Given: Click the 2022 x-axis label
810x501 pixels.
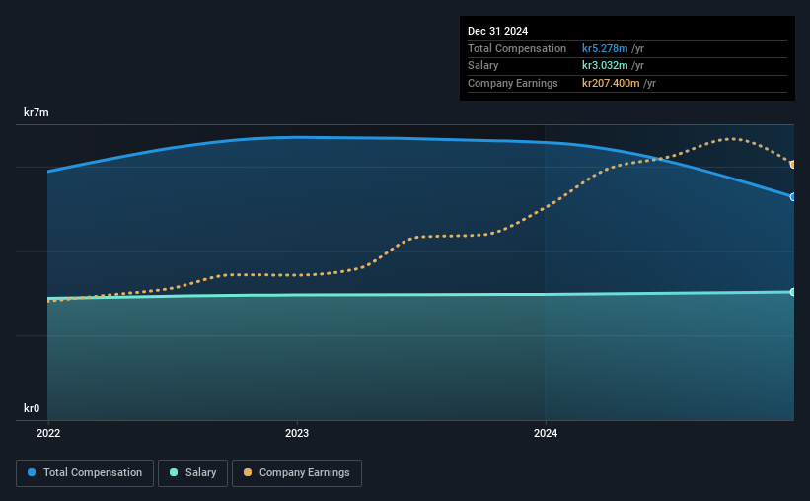Looking at the screenshot, I should pyautogui.click(x=48, y=433).
